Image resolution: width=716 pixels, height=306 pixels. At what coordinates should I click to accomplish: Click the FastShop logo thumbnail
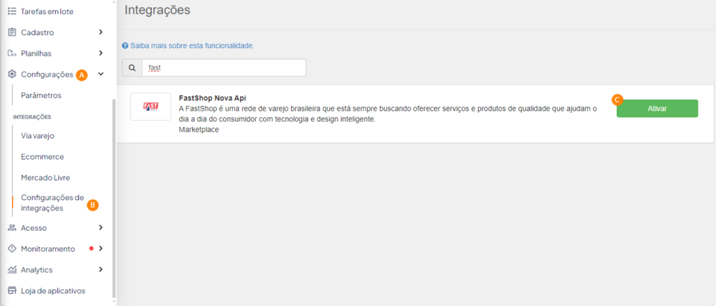tap(151, 107)
